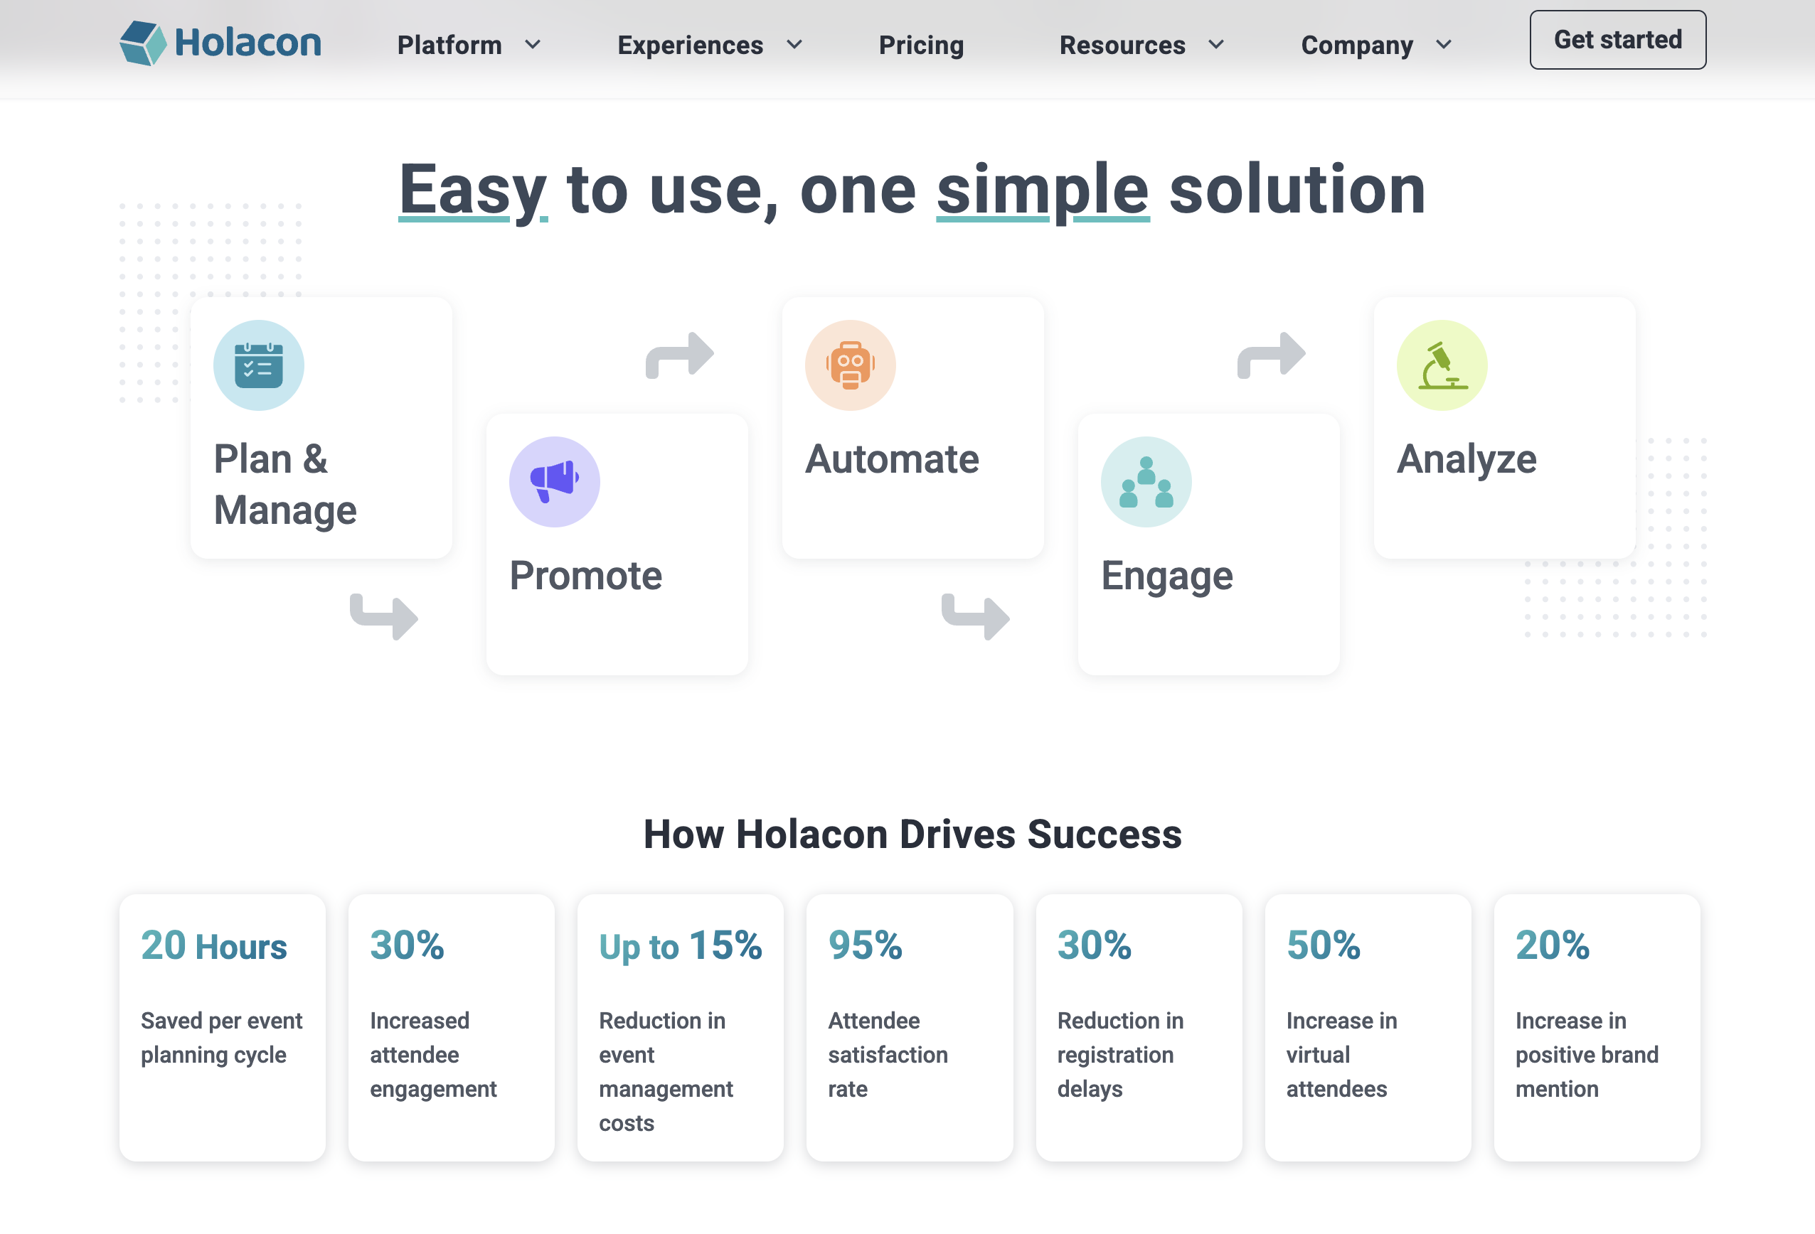Click 'Reduction in registration delays' description

click(1121, 1054)
